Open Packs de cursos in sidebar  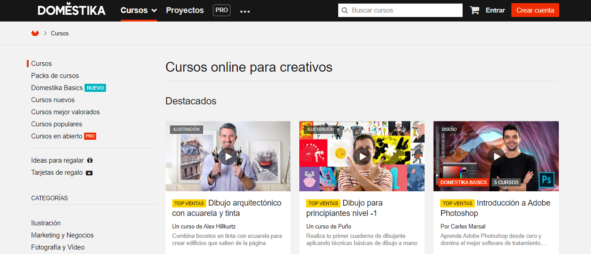55,76
